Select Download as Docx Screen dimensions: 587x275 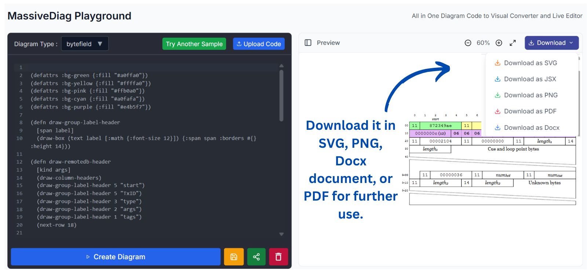tap(527, 128)
